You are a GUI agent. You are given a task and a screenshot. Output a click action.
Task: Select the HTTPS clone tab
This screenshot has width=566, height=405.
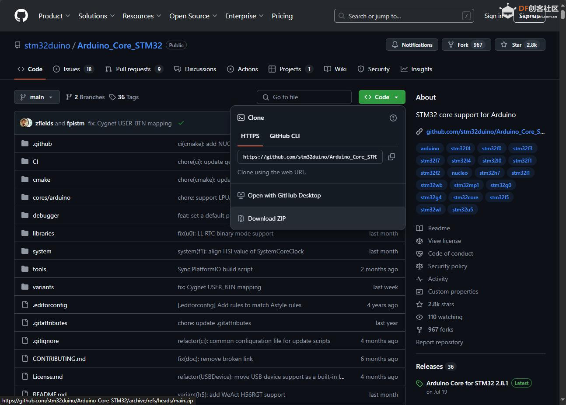(250, 136)
